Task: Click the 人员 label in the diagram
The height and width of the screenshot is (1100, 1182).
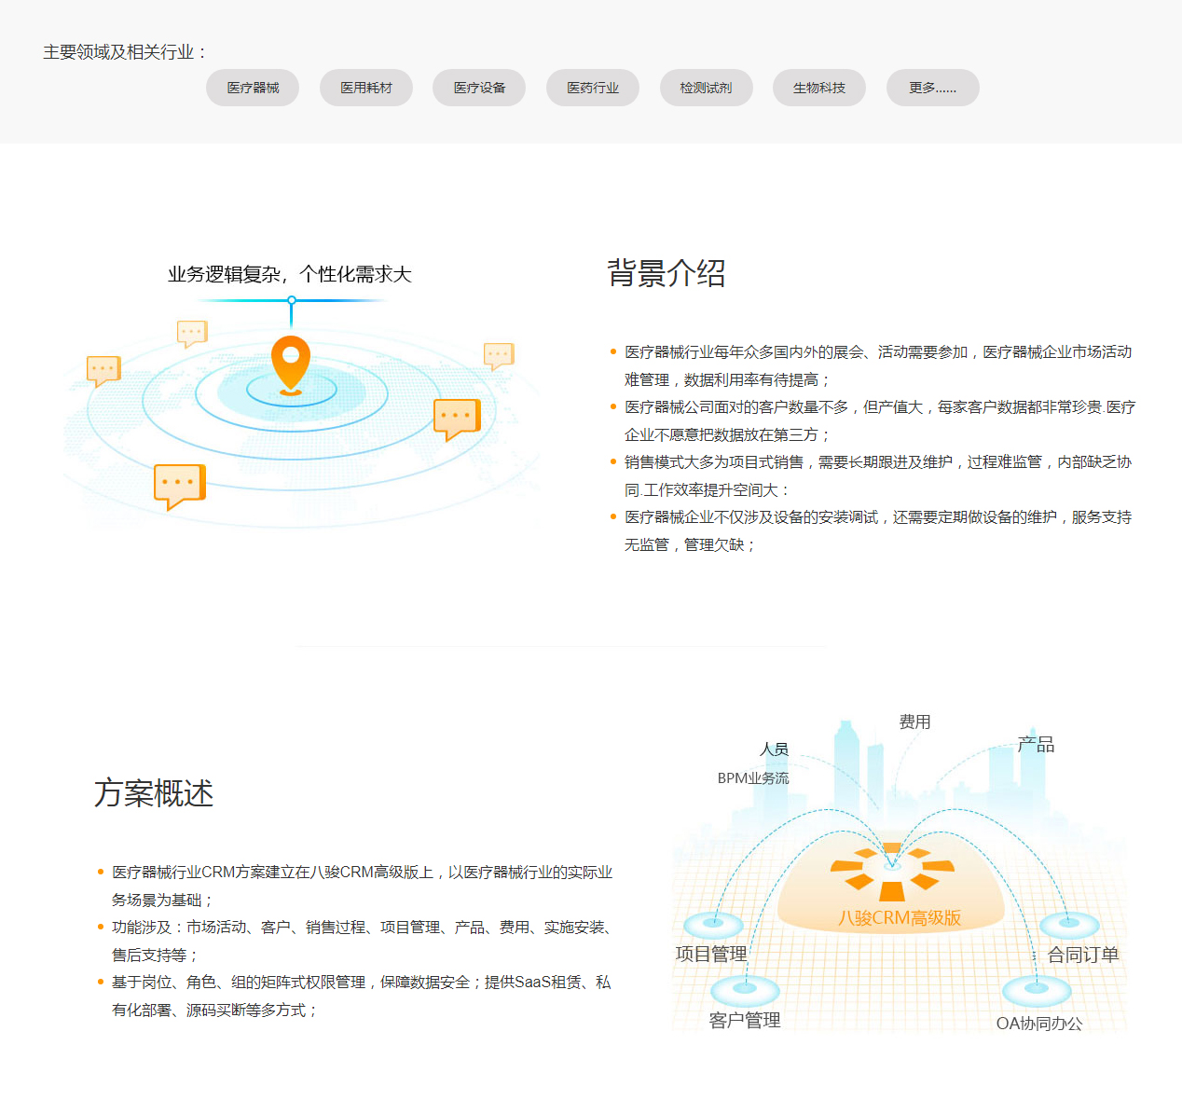Action: click(x=774, y=749)
